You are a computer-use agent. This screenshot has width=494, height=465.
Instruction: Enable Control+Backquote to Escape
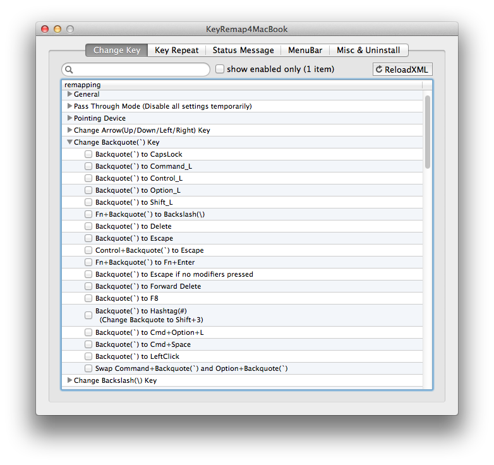coord(88,250)
